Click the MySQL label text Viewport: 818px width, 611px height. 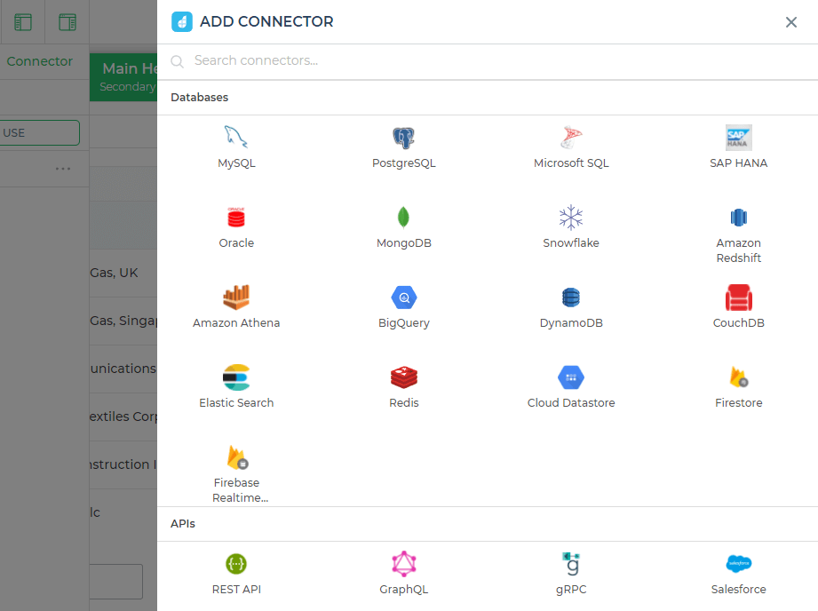point(236,163)
